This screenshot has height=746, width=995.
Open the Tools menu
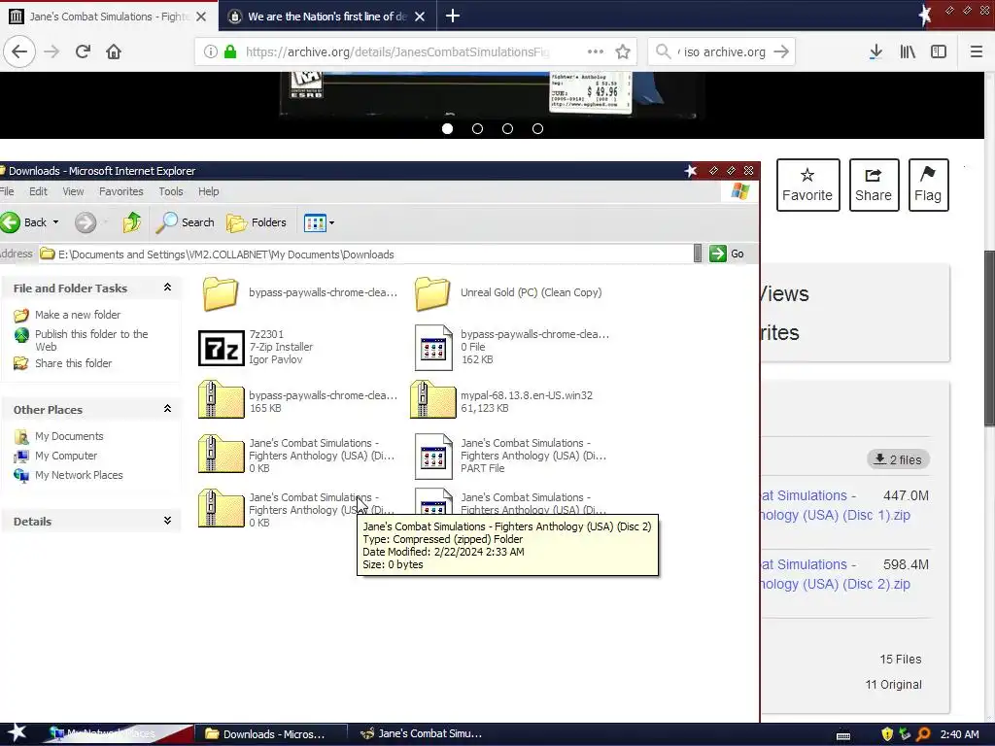pos(171,191)
